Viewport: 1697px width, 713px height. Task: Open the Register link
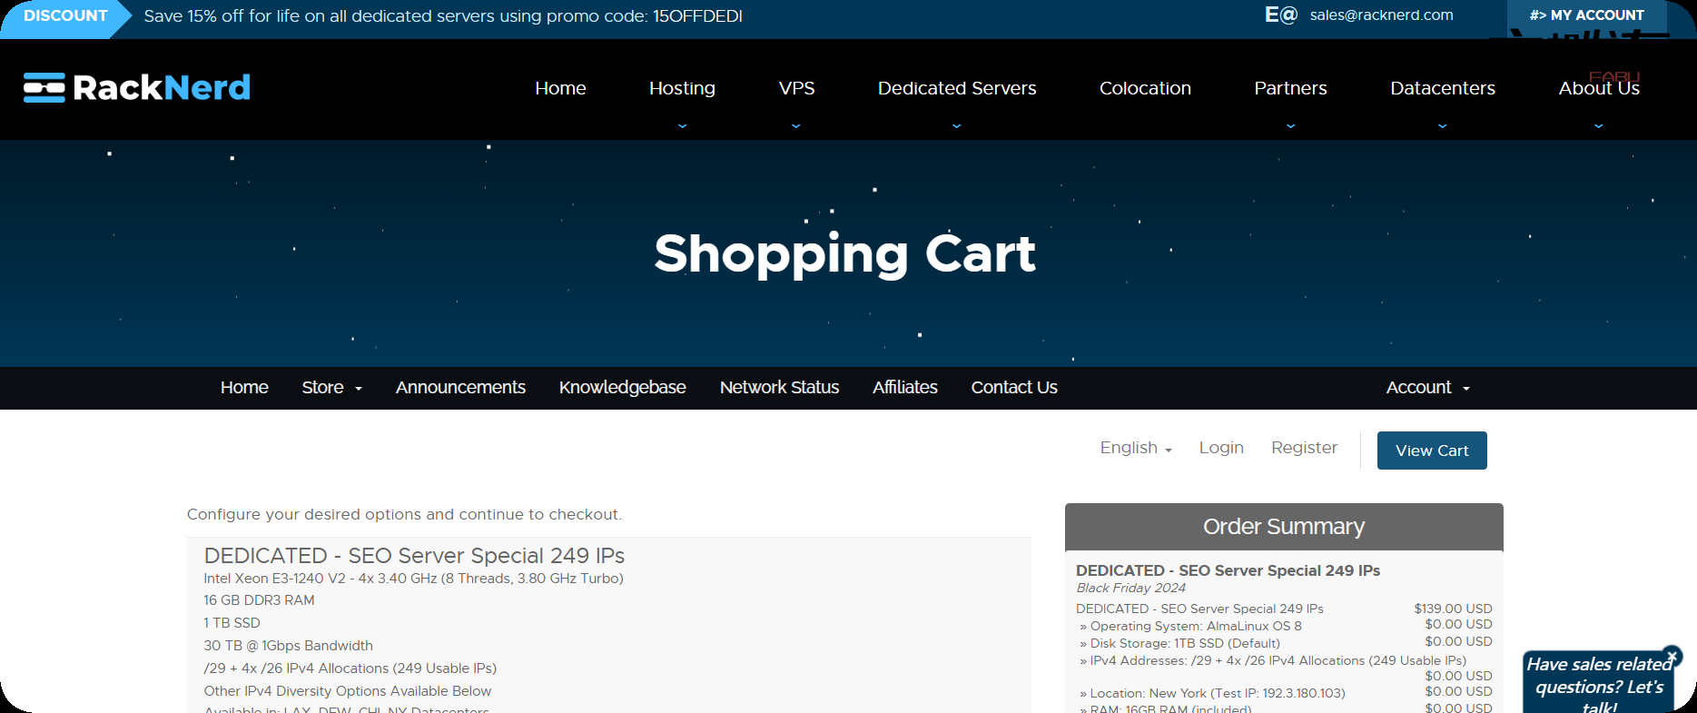coord(1304,448)
